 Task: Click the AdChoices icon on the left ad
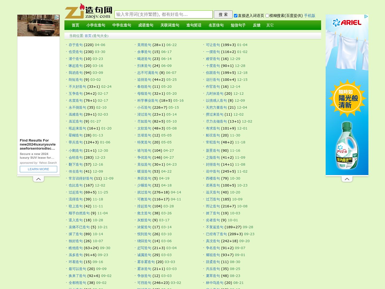pyautogui.click(x=57, y=17)
